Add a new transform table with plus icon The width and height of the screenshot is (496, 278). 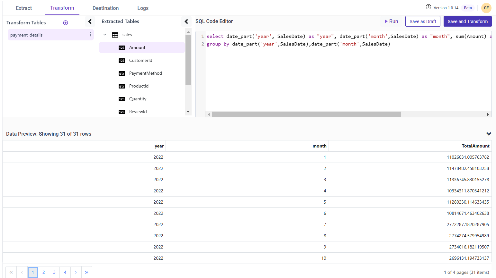point(66,23)
